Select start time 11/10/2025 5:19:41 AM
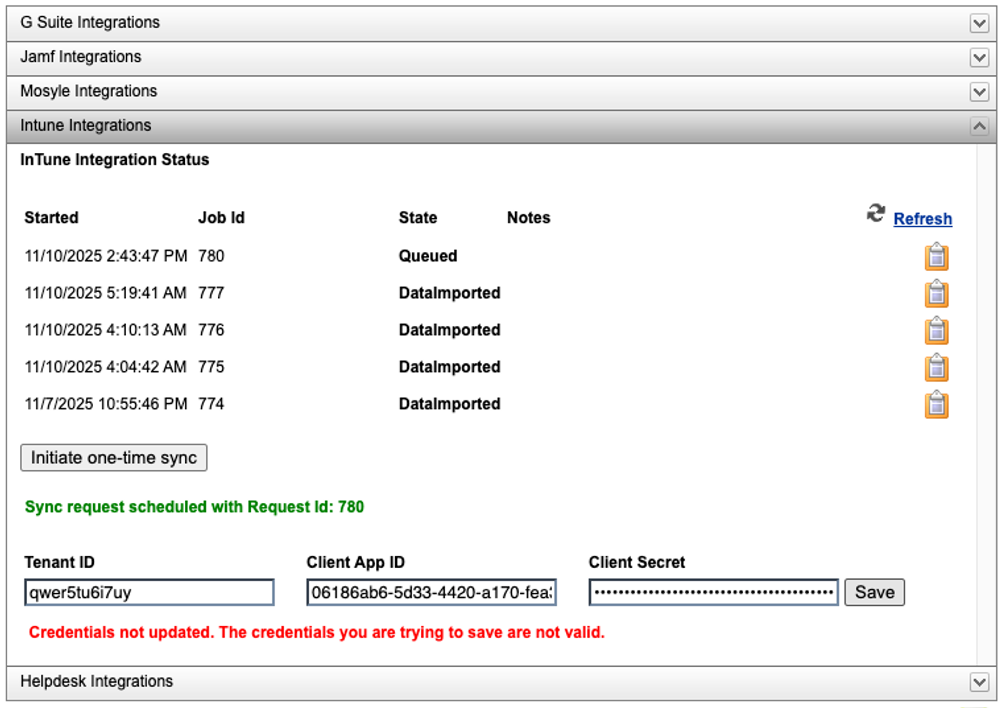The height and width of the screenshot is (708, 1004). pos(105,293)
